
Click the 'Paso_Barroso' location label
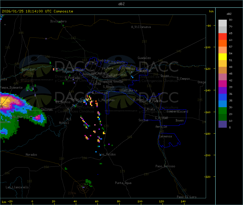pos(165,166)
